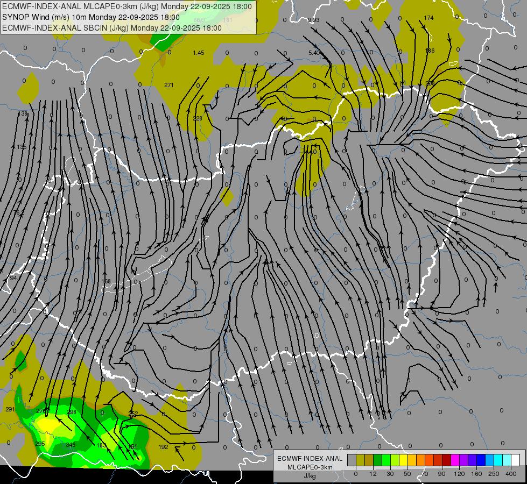This screenshot has width=527, height=484.
Task: Click the olive legend swatch above 0
Action: click(x=360, y=460)
